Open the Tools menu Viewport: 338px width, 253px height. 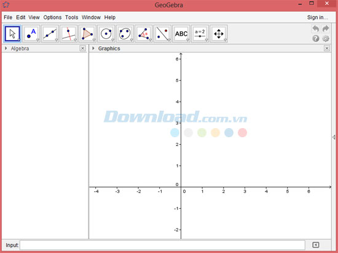pos(71,17)
